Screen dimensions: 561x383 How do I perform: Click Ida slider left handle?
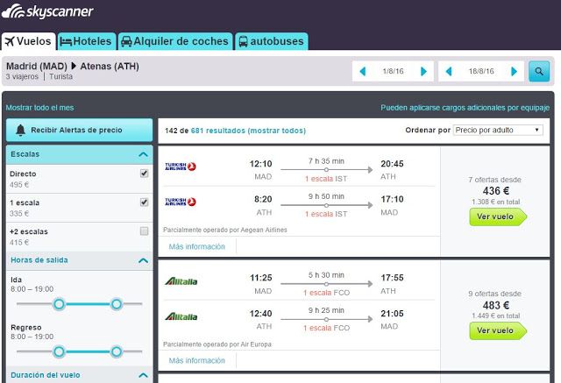click(59, 304)
